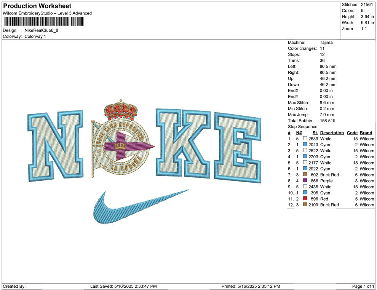The width and height of the screenshot is (377, 290).
Task: Click the Max Jump value 7.0 mm
Action: click(x=327, y=115)
